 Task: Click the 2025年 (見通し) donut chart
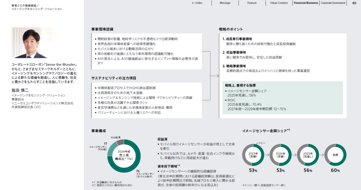[x=308, y=155]
